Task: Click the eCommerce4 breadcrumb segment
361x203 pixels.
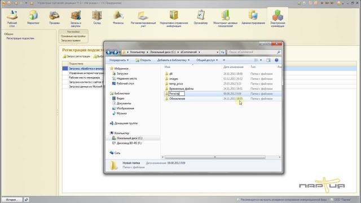Action: point(188,52)
